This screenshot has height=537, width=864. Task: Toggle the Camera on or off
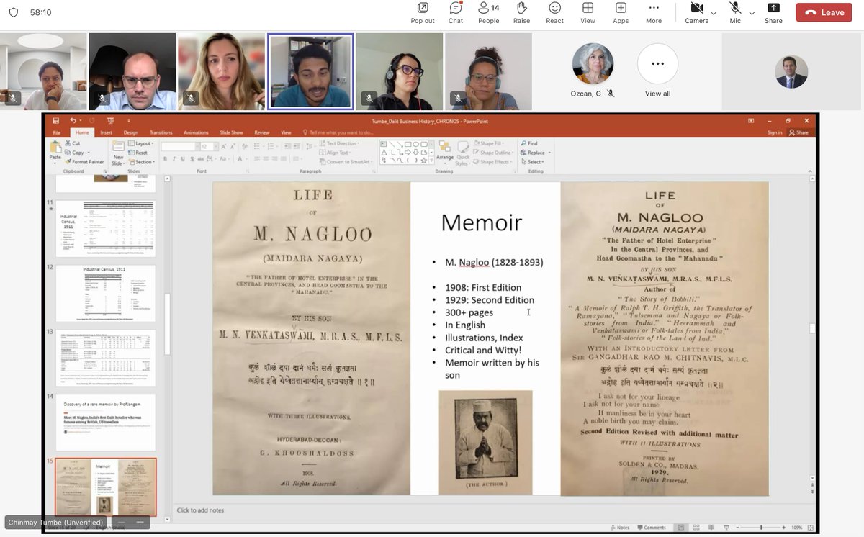(x=696, y=12)
